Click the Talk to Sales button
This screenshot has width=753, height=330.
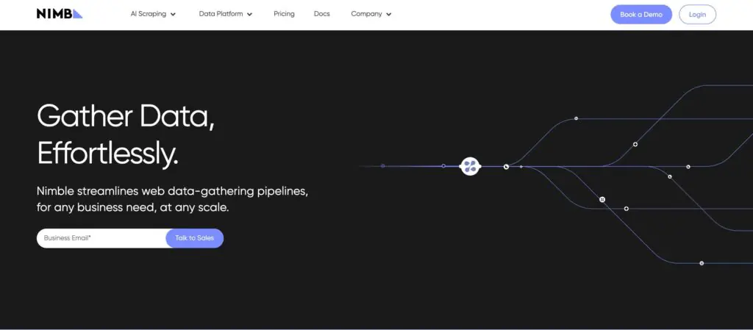pos(194,238)
